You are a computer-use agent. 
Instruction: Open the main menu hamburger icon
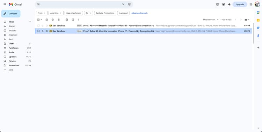tap(5, 4)
